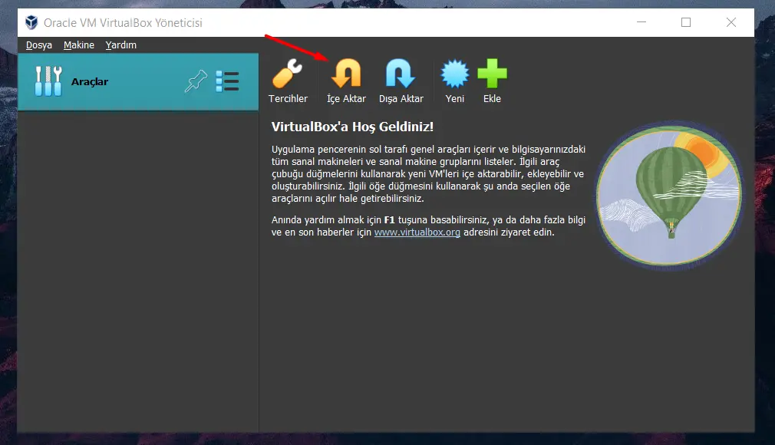Open the Makine menu
The height and width of the screenshot is (445, 775).
(79, 45)
